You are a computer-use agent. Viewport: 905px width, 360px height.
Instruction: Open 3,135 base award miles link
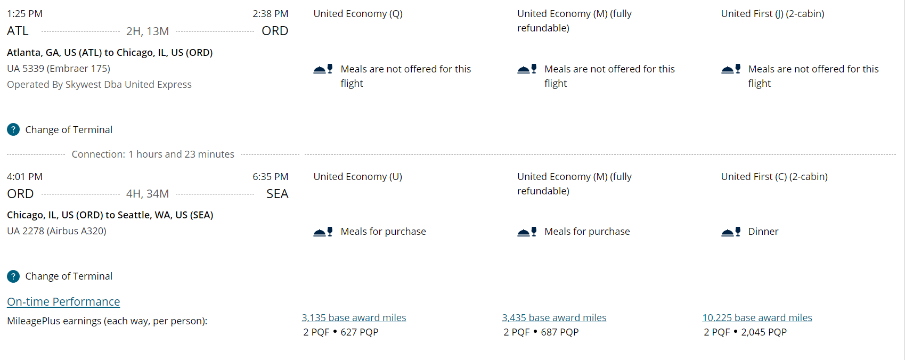[x=354, y=317]
